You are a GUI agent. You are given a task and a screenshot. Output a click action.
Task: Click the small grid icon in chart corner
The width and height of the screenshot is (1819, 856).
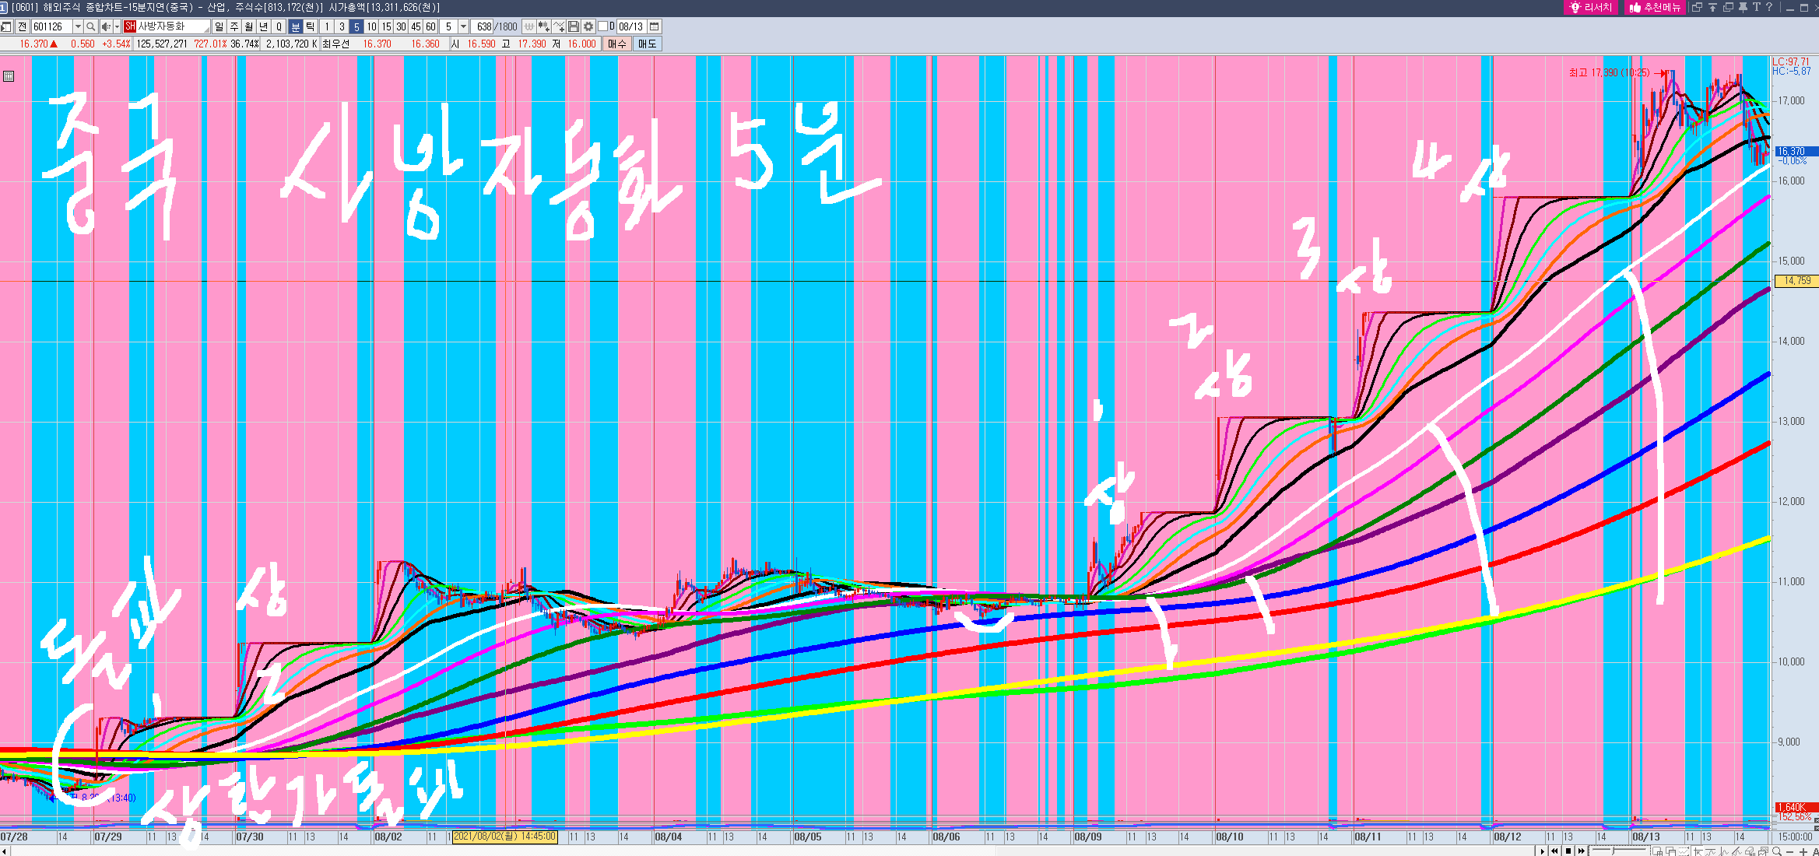tap(9, 76)
